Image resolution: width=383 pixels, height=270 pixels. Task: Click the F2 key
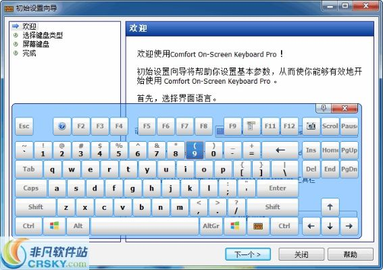(x=81, y=126)
